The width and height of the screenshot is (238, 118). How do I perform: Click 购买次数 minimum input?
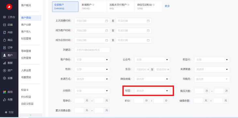pos(199,91)
